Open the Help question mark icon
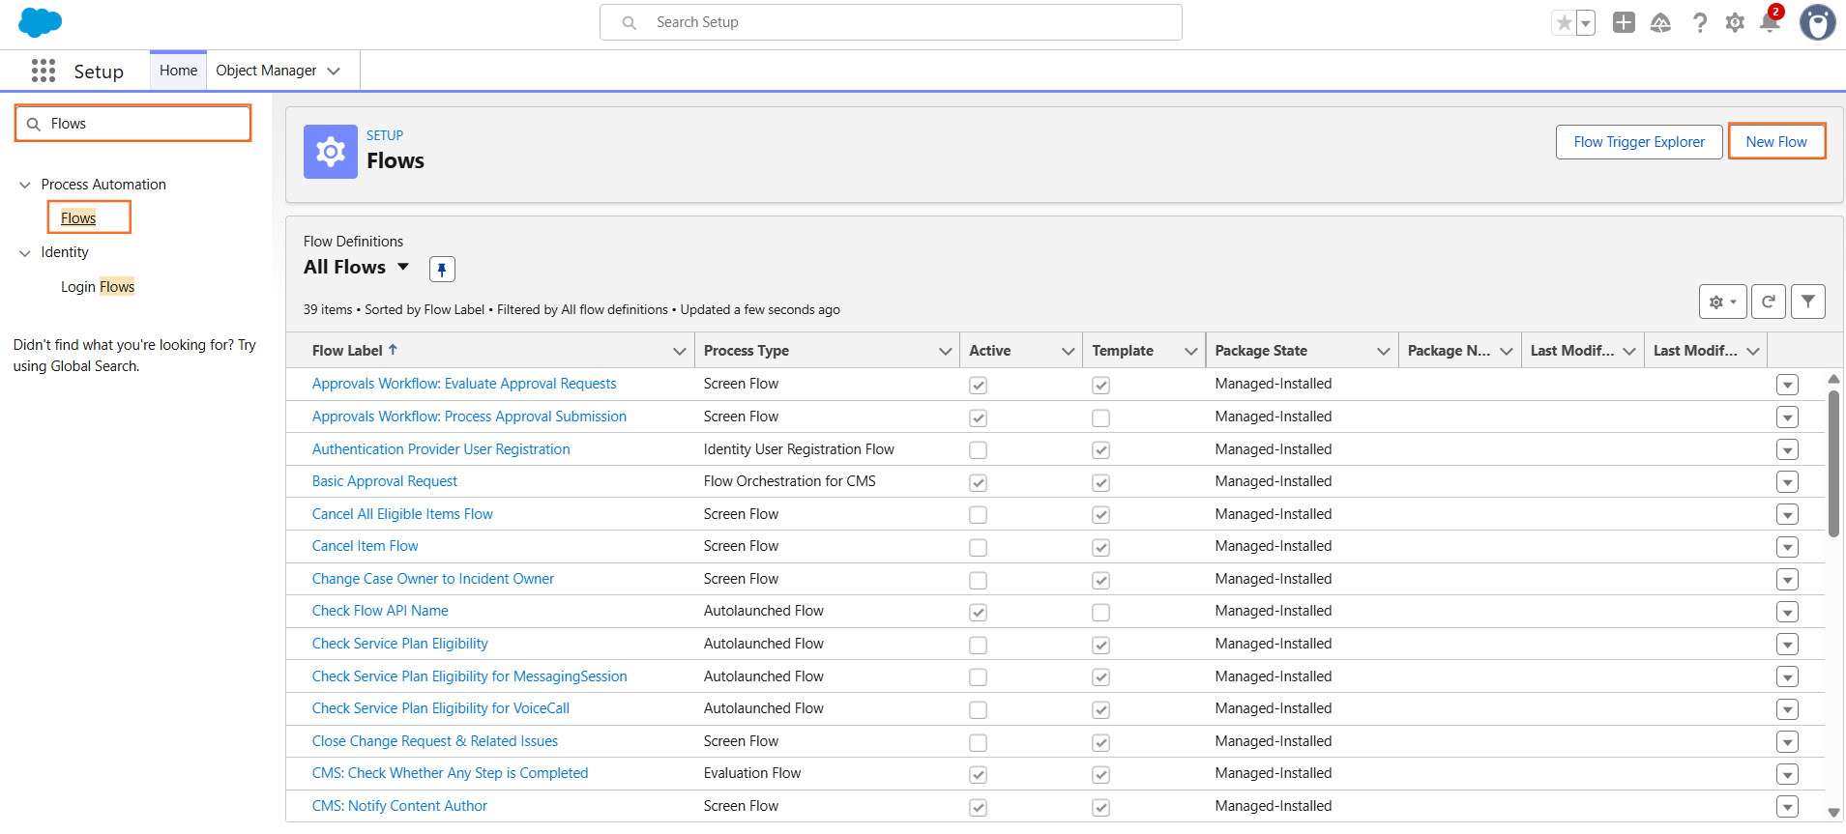The image size is (1846, 834). coord(1699,22)
